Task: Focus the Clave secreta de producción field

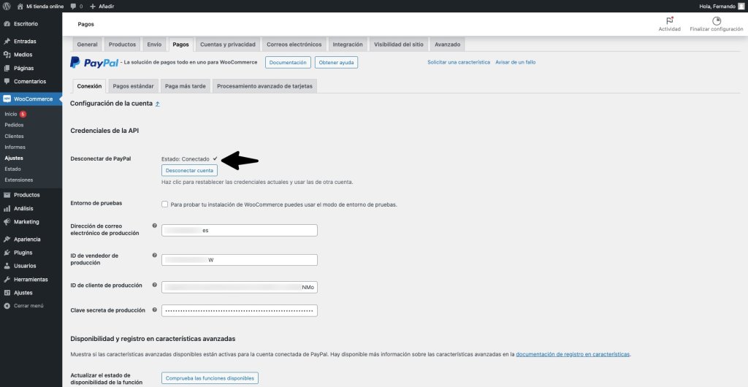Action: (x=240, y=311)
